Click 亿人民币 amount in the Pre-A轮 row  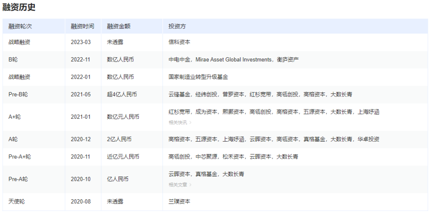118,179
